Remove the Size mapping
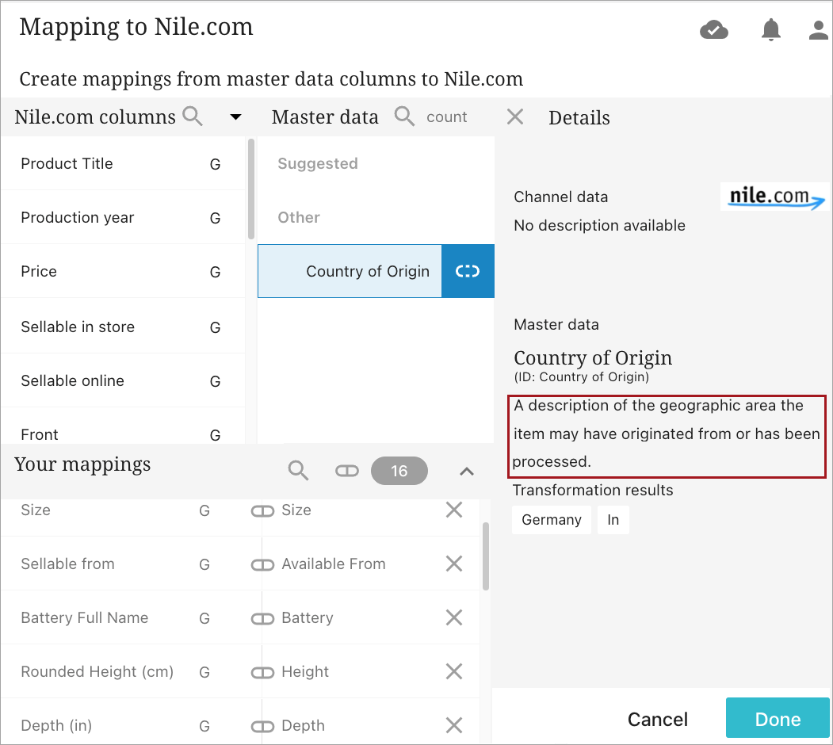833x745 pixels. (454, 510)
